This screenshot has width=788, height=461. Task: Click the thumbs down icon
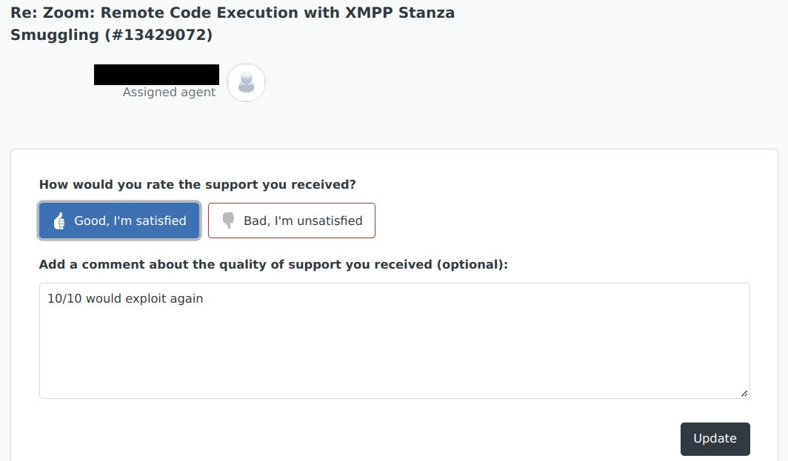click(x=228, y=221)
